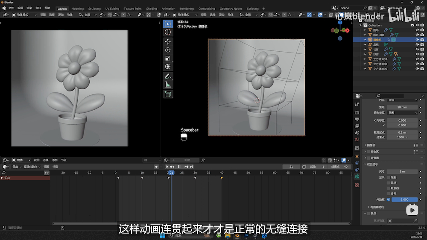The image size is (427, 240).
Task: Enable the 名称 display checkbox
Action: (x=388, y=193)
